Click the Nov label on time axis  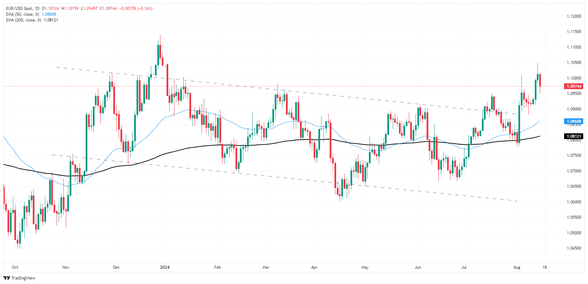[x=66, y=267]
